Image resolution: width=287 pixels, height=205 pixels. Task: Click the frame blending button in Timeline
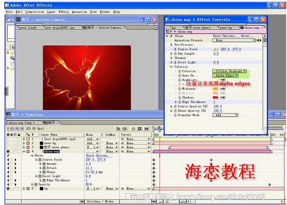tap(140, 129)
